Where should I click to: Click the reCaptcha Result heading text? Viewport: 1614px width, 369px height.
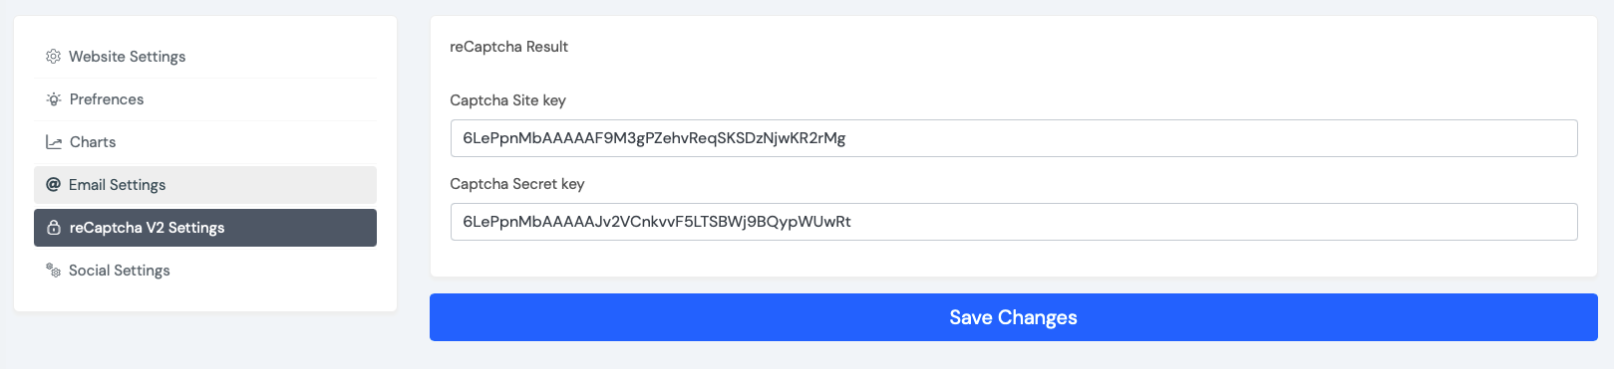(508, 47)
